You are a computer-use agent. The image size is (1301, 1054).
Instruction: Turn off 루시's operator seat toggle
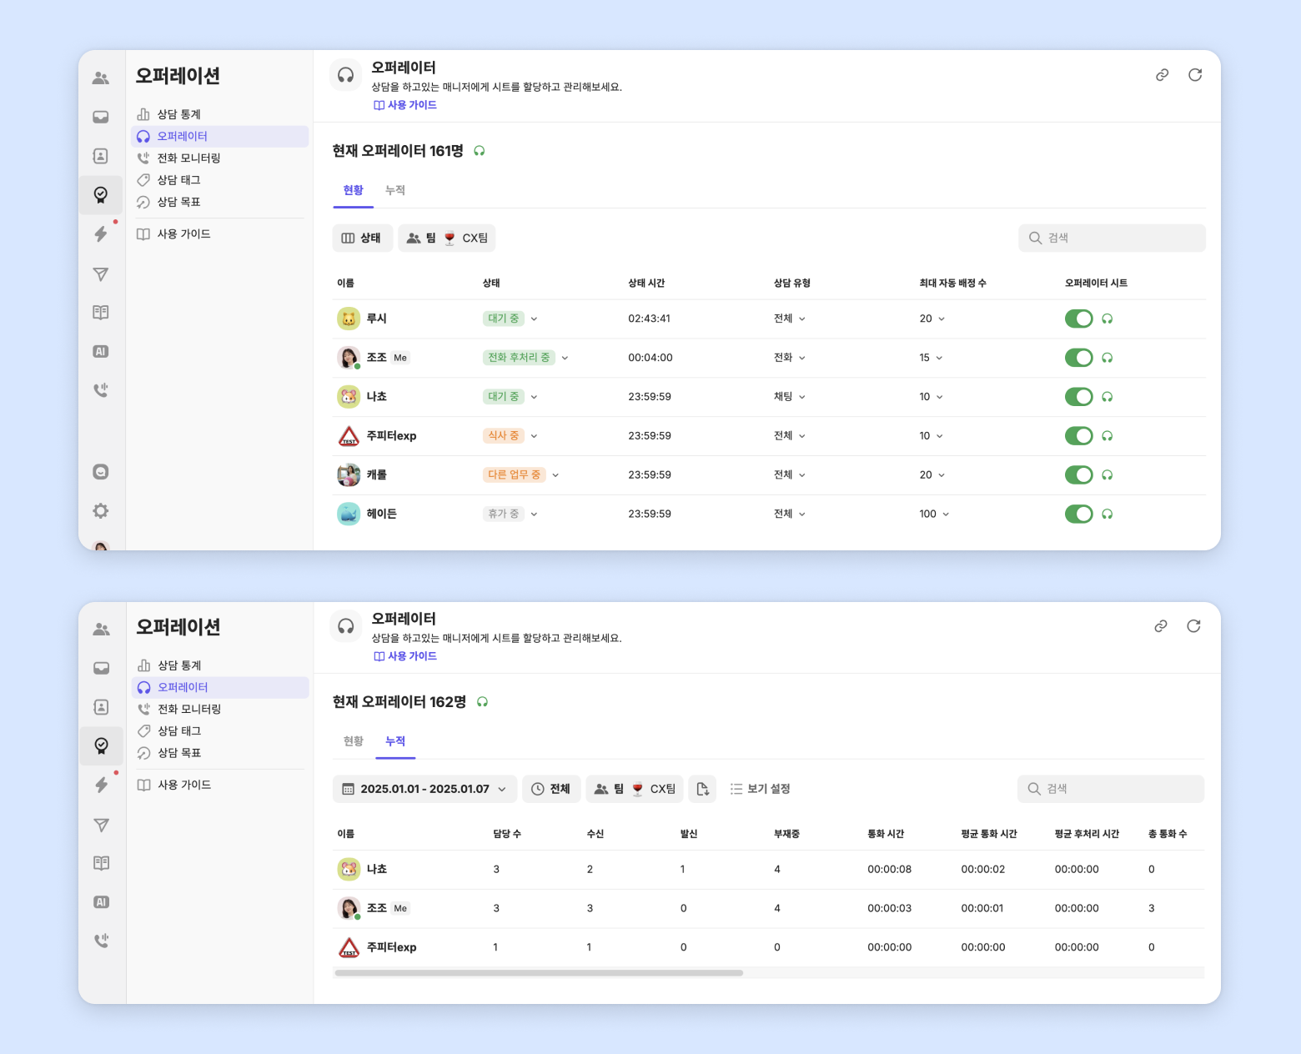click(1078, 319)
